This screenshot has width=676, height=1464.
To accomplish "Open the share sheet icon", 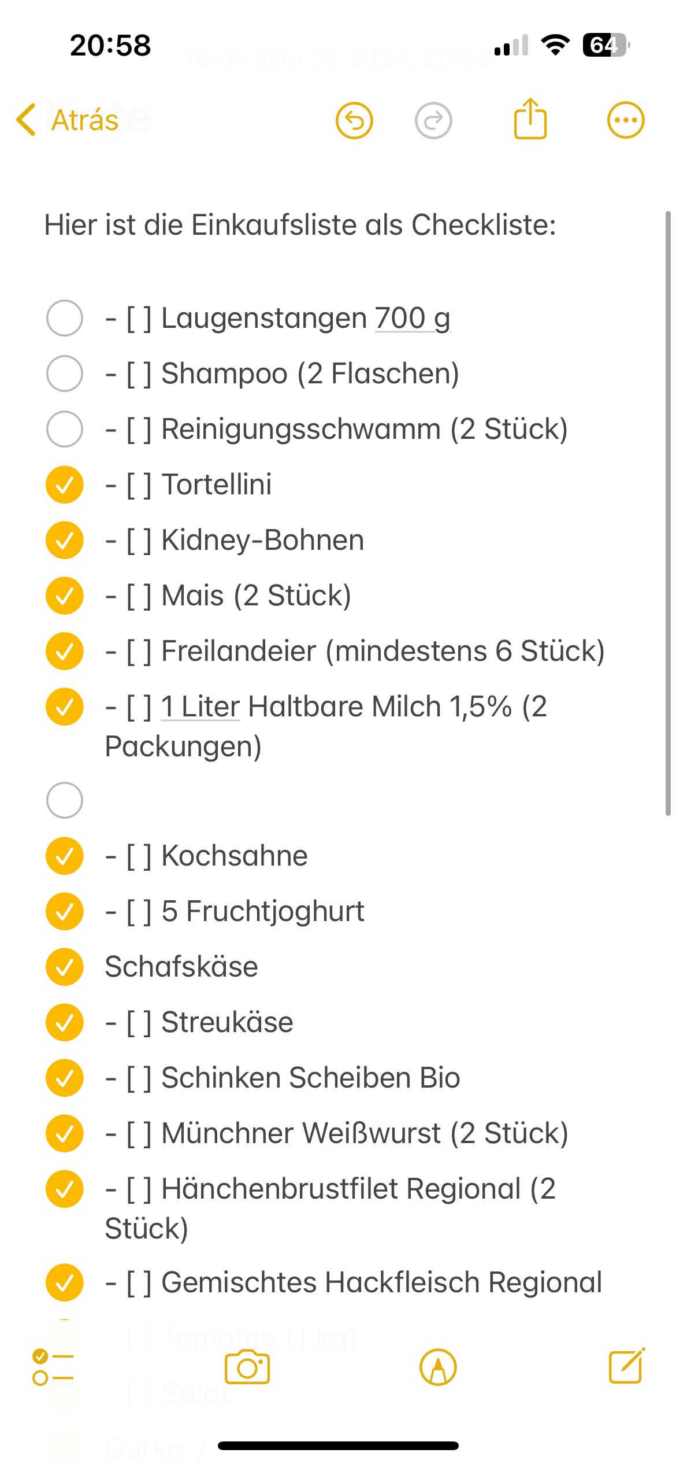I will point(530,119).
